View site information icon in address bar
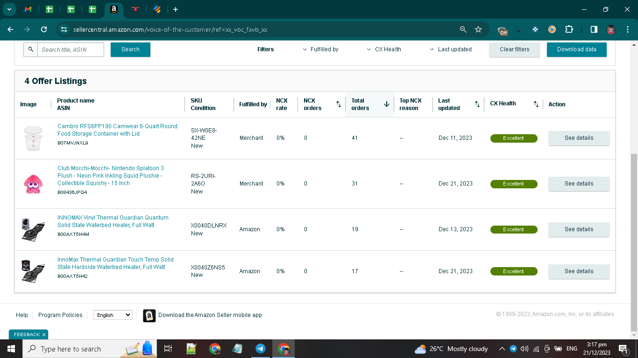Screen dimensions: 638x358 click(x=64, y=29)
